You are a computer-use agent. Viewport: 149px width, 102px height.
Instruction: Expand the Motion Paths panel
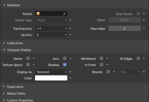[4, 93]
